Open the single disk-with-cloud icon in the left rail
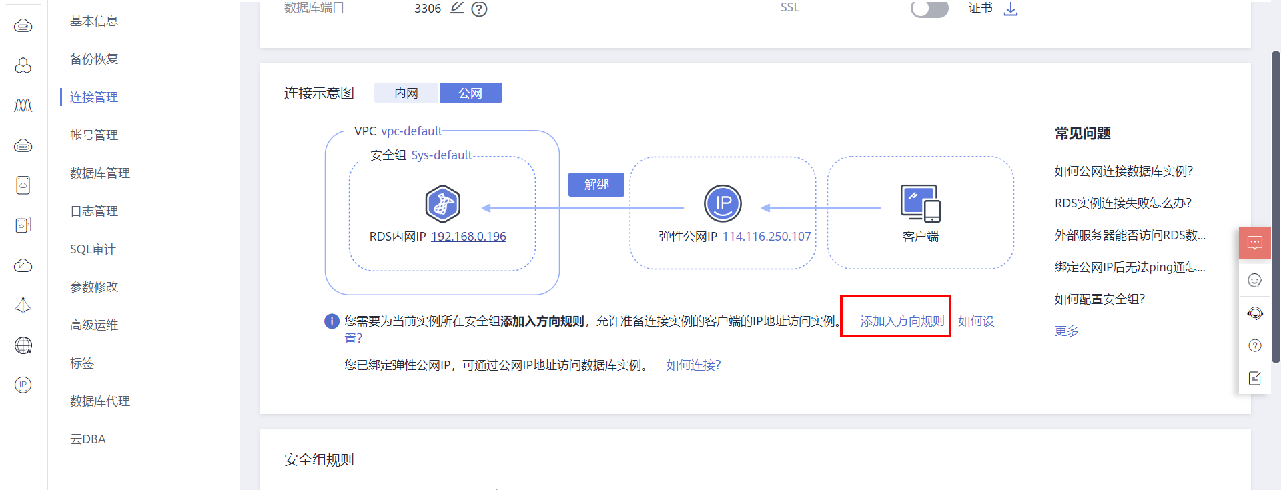 pyautogui.click(x=23, y=185)
